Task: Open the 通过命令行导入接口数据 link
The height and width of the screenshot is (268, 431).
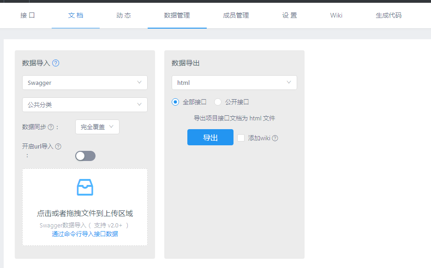Action: click(x=84, y=234)
